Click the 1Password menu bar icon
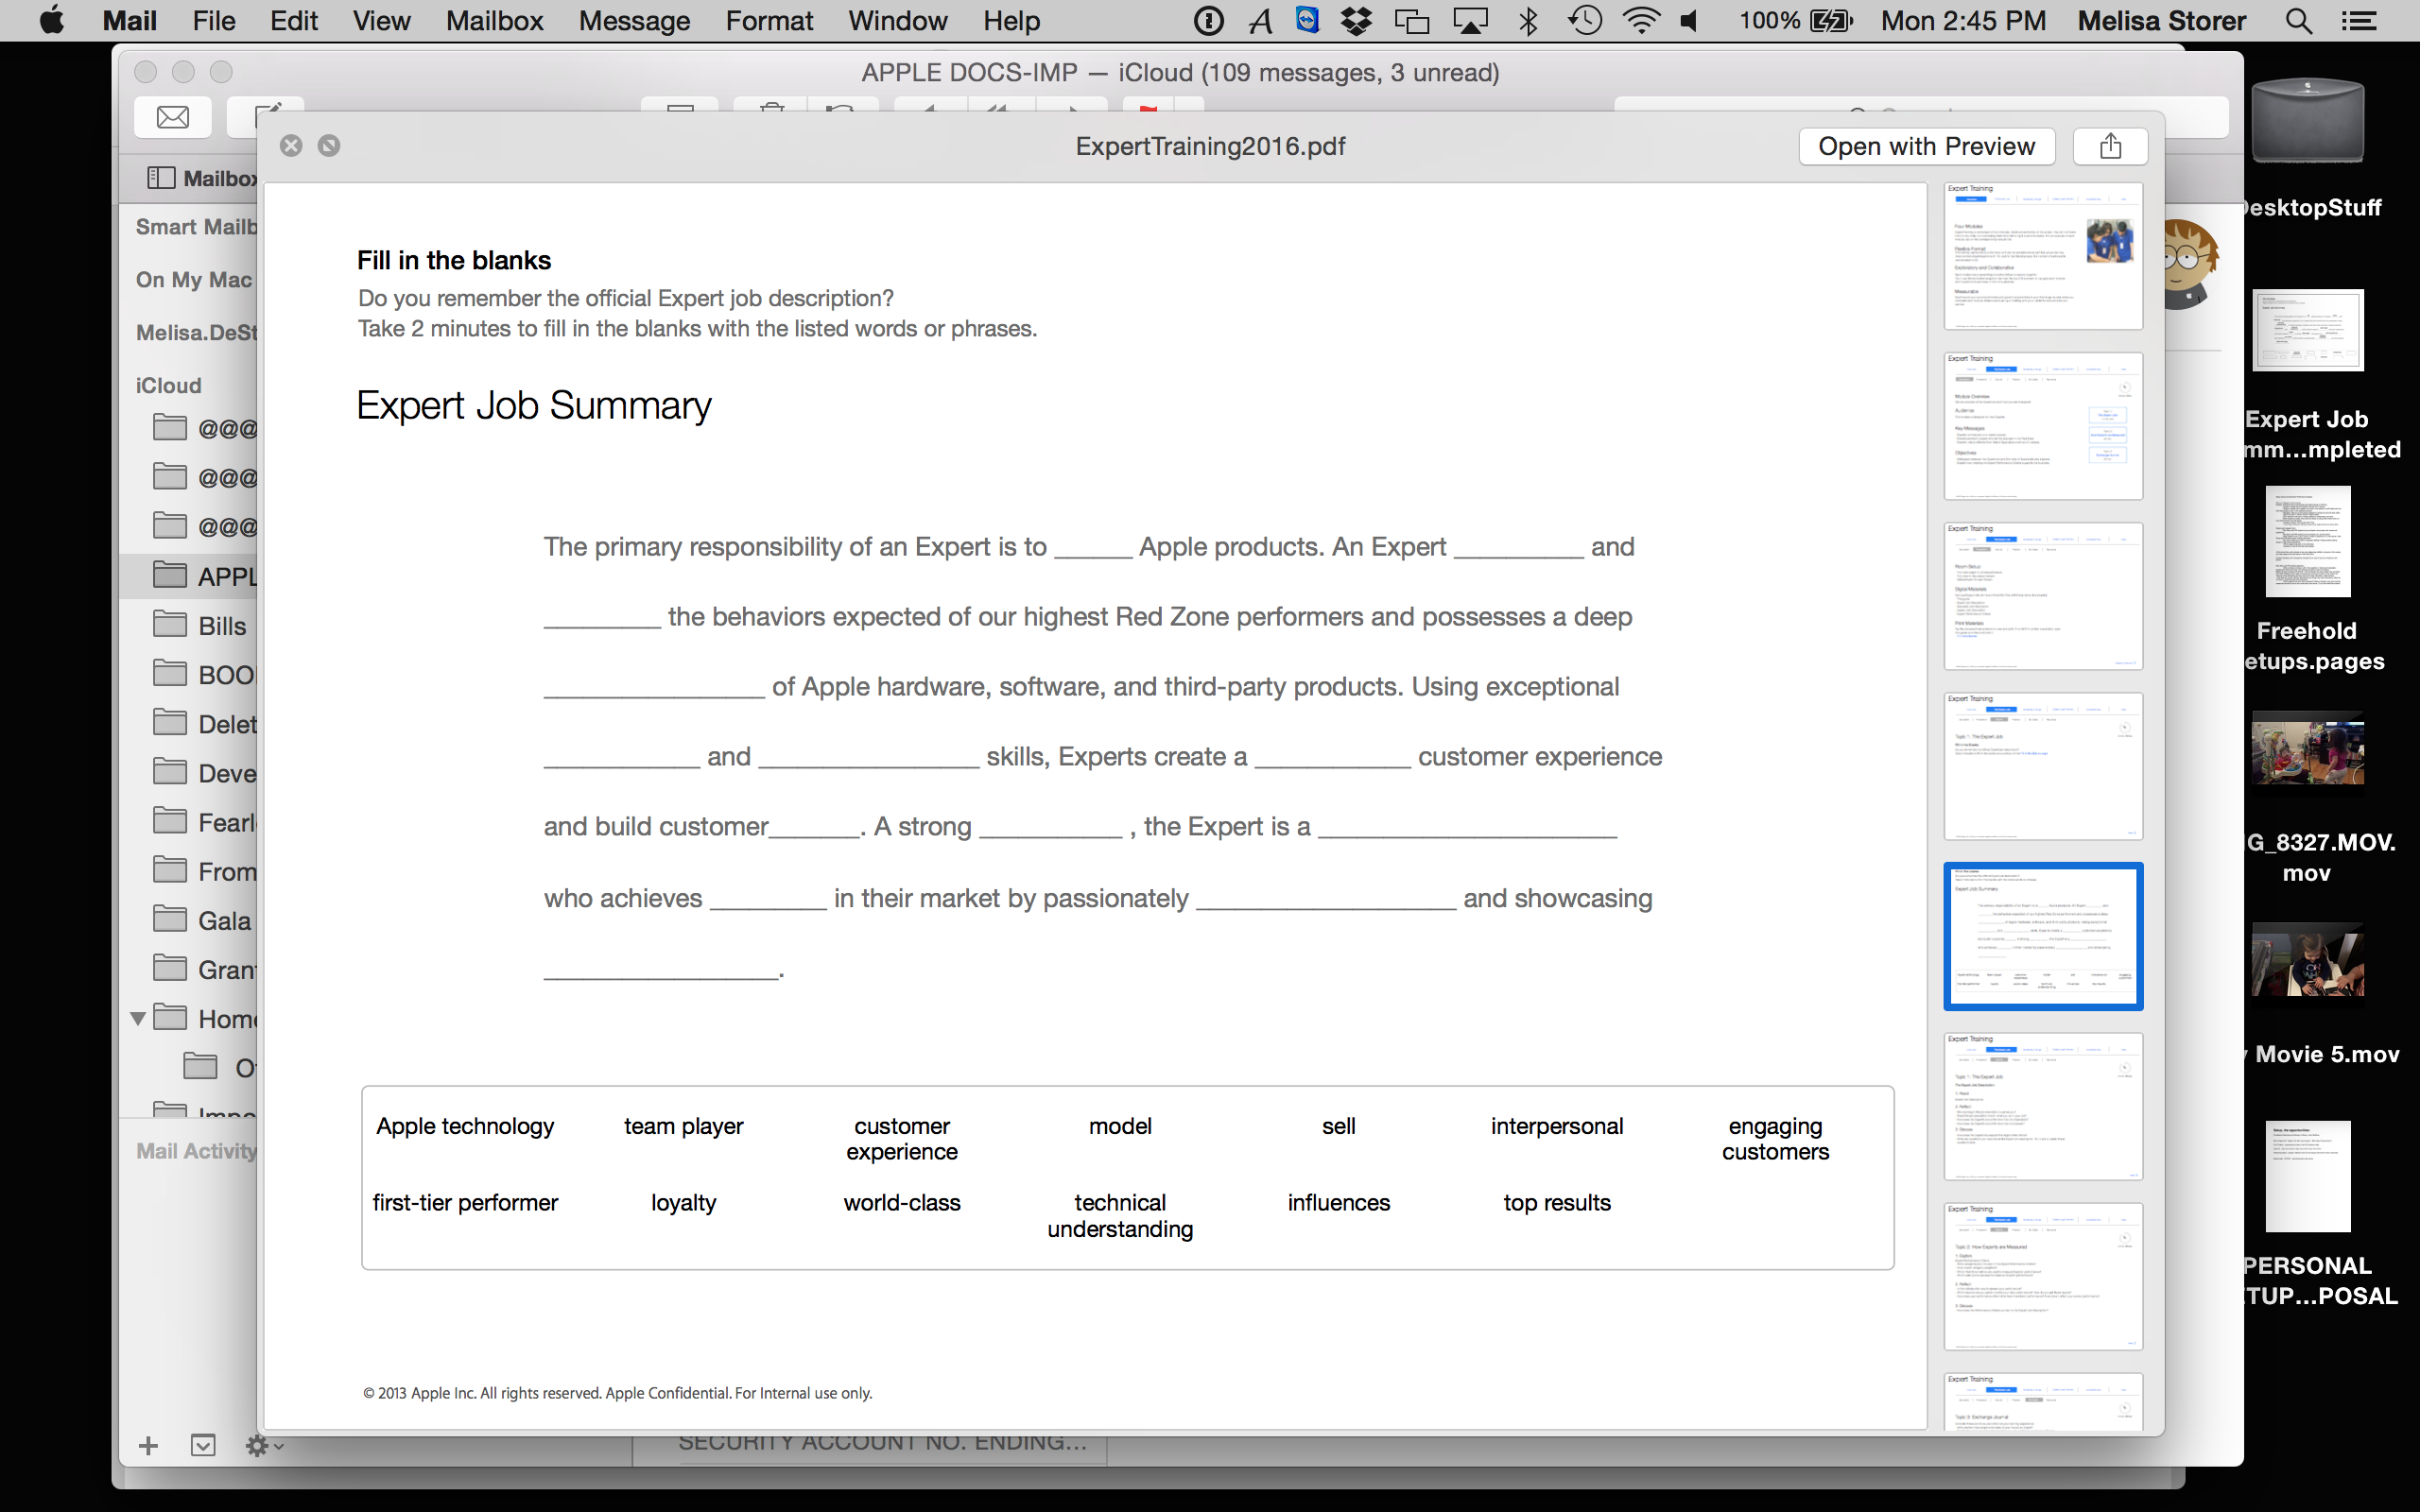The image size is (2420, 1512). [x=1208, y=20]
